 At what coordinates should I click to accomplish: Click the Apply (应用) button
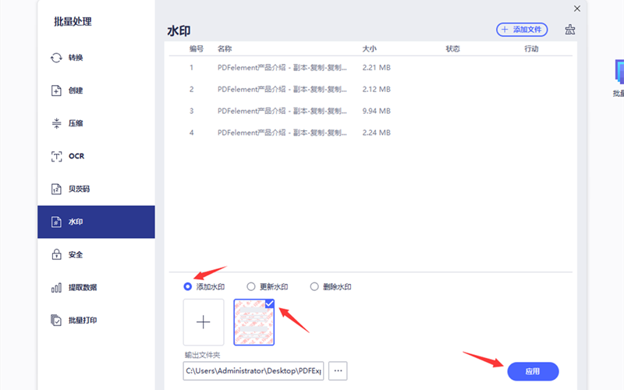click(533, 371)
